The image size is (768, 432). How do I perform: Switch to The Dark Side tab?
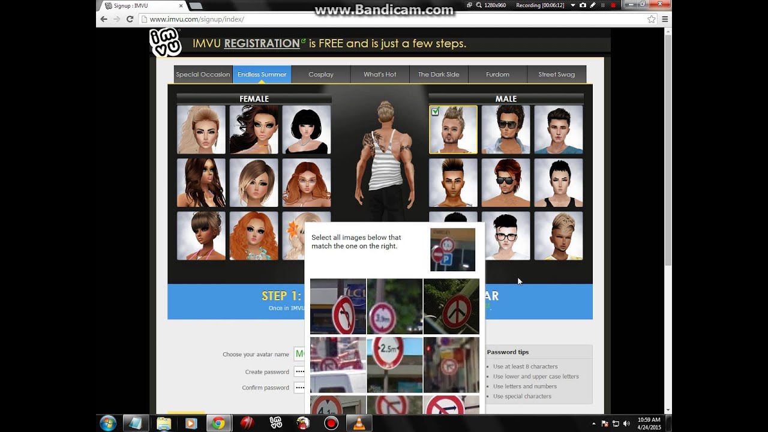click(x=439, y=74)
